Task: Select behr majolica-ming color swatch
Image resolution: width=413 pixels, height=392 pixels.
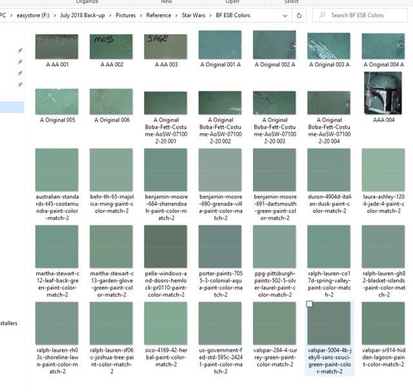Action: point(111,170)
